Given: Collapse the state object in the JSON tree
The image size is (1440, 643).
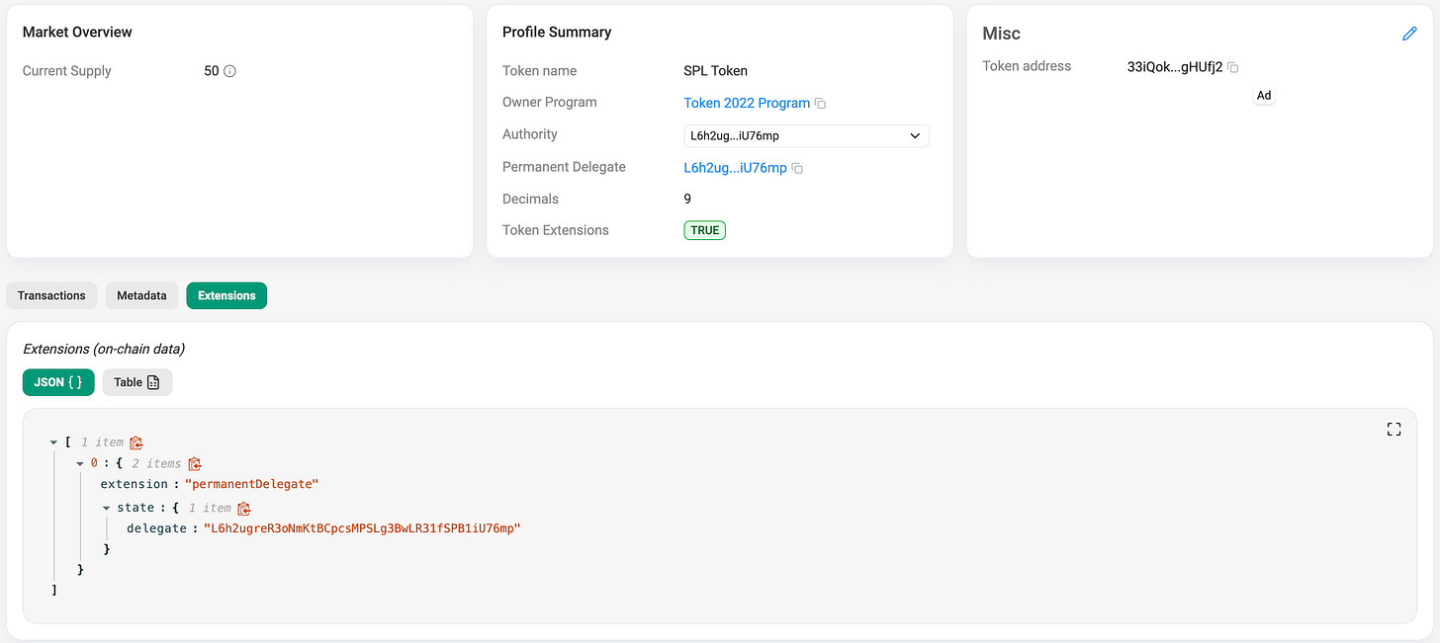Looking at the screenshot, I should [107, 507].
